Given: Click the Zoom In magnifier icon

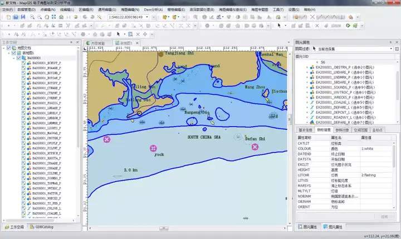Looking at the screenshot, I should coord(32,17).
